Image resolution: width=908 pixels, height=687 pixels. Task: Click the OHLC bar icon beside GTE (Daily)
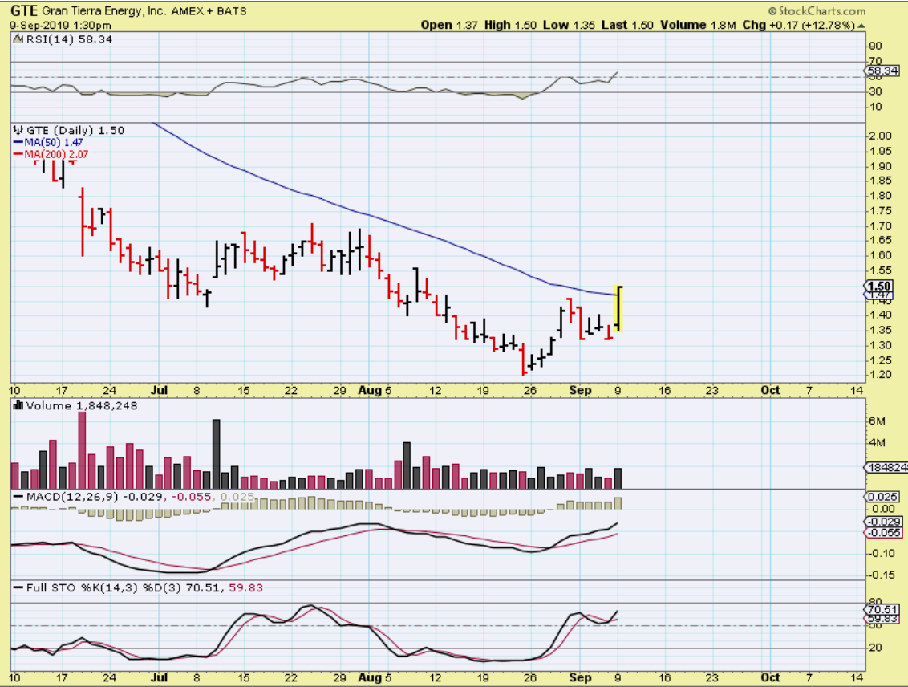18,130
